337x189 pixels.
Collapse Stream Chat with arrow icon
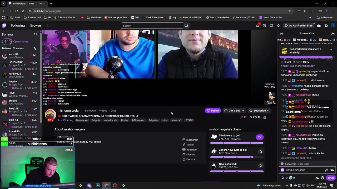(x=282, y=33)
